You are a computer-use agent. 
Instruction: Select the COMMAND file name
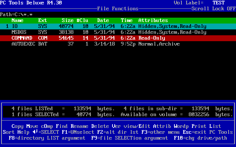pyautogui.click(x=22, y=38)
